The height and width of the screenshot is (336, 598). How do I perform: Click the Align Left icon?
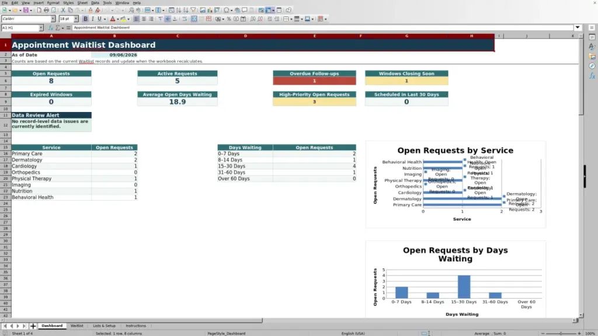pos(136,19)
